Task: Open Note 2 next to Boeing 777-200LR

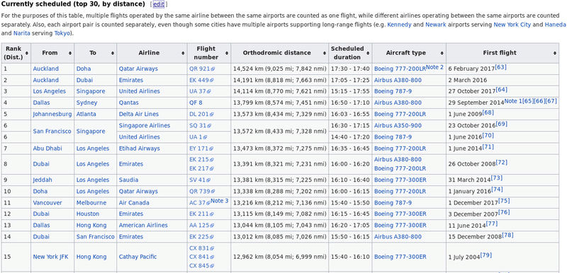Action: click(434, 67)
